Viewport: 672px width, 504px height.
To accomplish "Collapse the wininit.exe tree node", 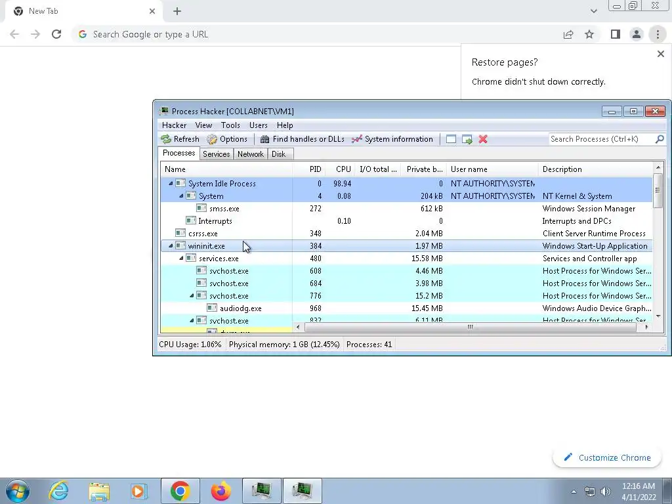I will click(x=171, y=246).
